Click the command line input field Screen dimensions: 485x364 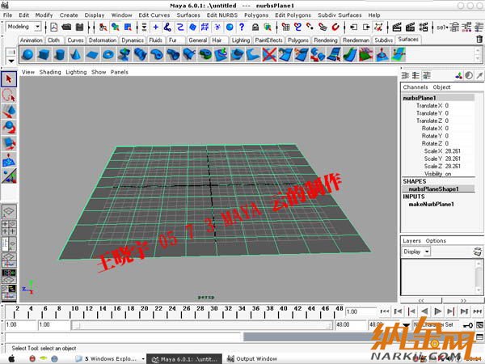[123, 337]
